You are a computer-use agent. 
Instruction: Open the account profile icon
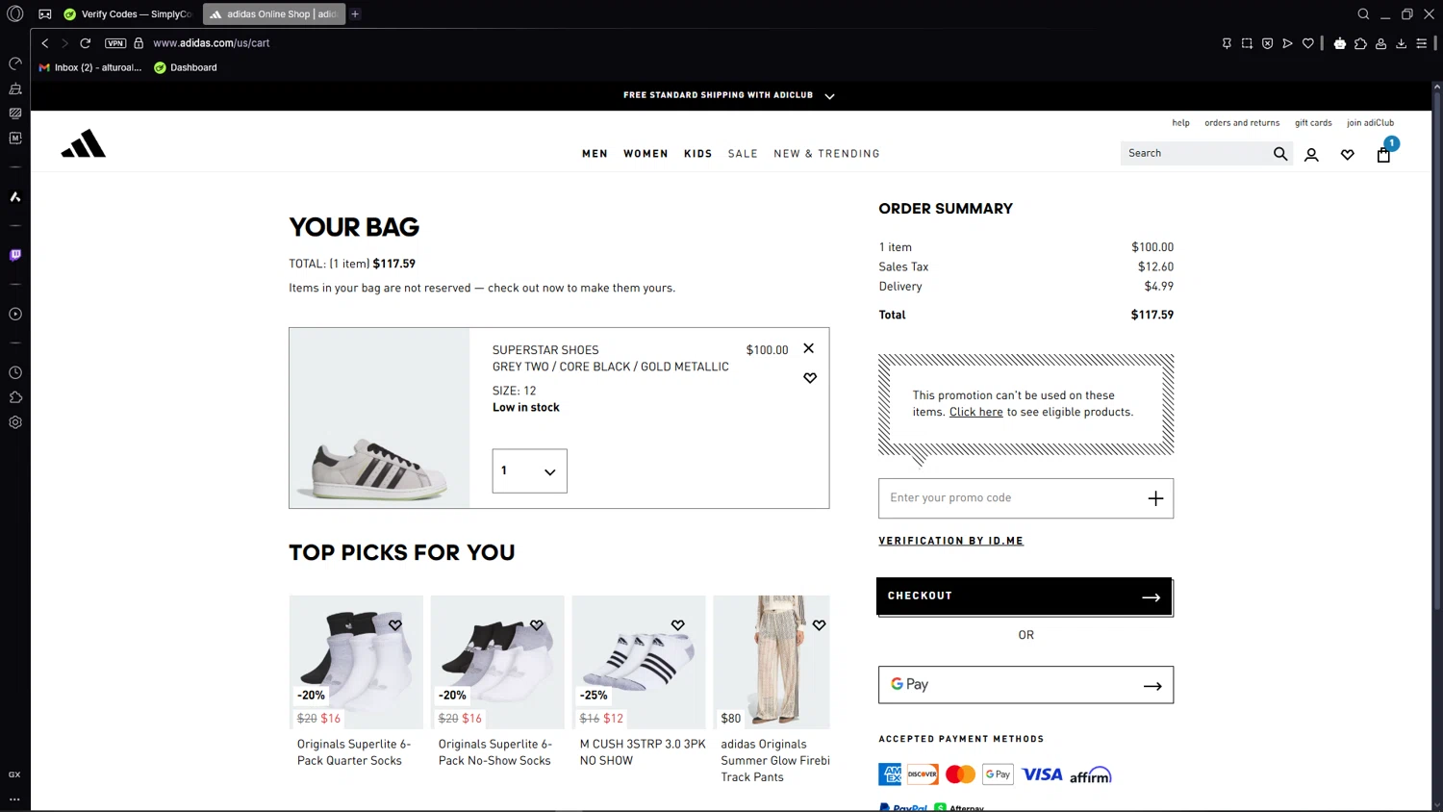click(x=1311, y=155)
